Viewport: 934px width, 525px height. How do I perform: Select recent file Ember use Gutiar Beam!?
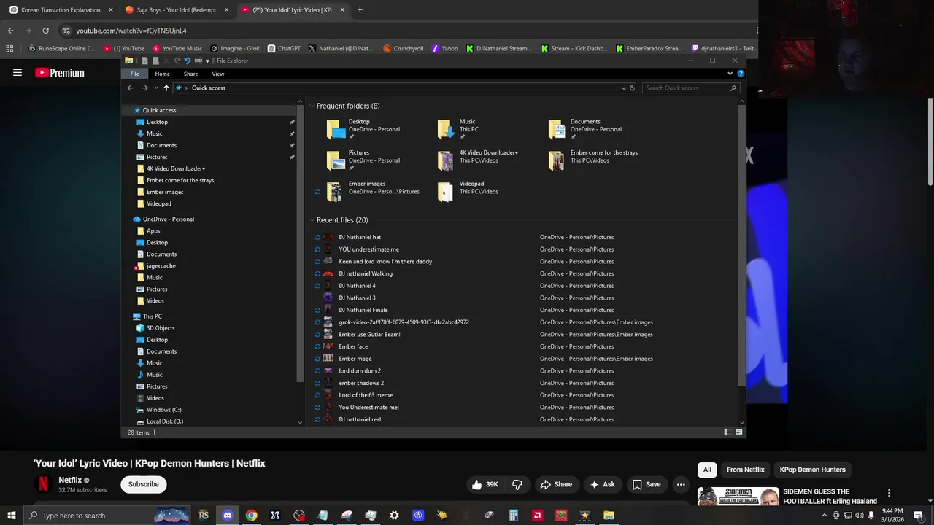pos(369,334)
